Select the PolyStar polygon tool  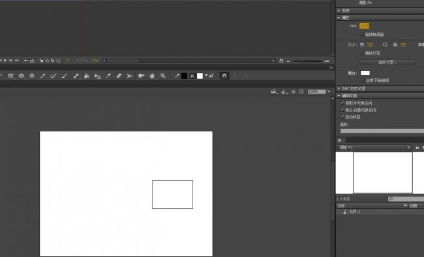pos(32,76)
